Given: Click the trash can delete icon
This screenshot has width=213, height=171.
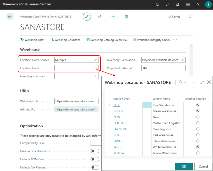Looking at the screenshot, I should pos(126,17).
